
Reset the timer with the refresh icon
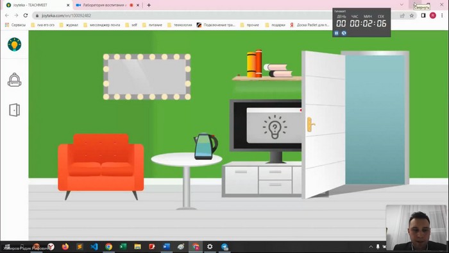344,33
